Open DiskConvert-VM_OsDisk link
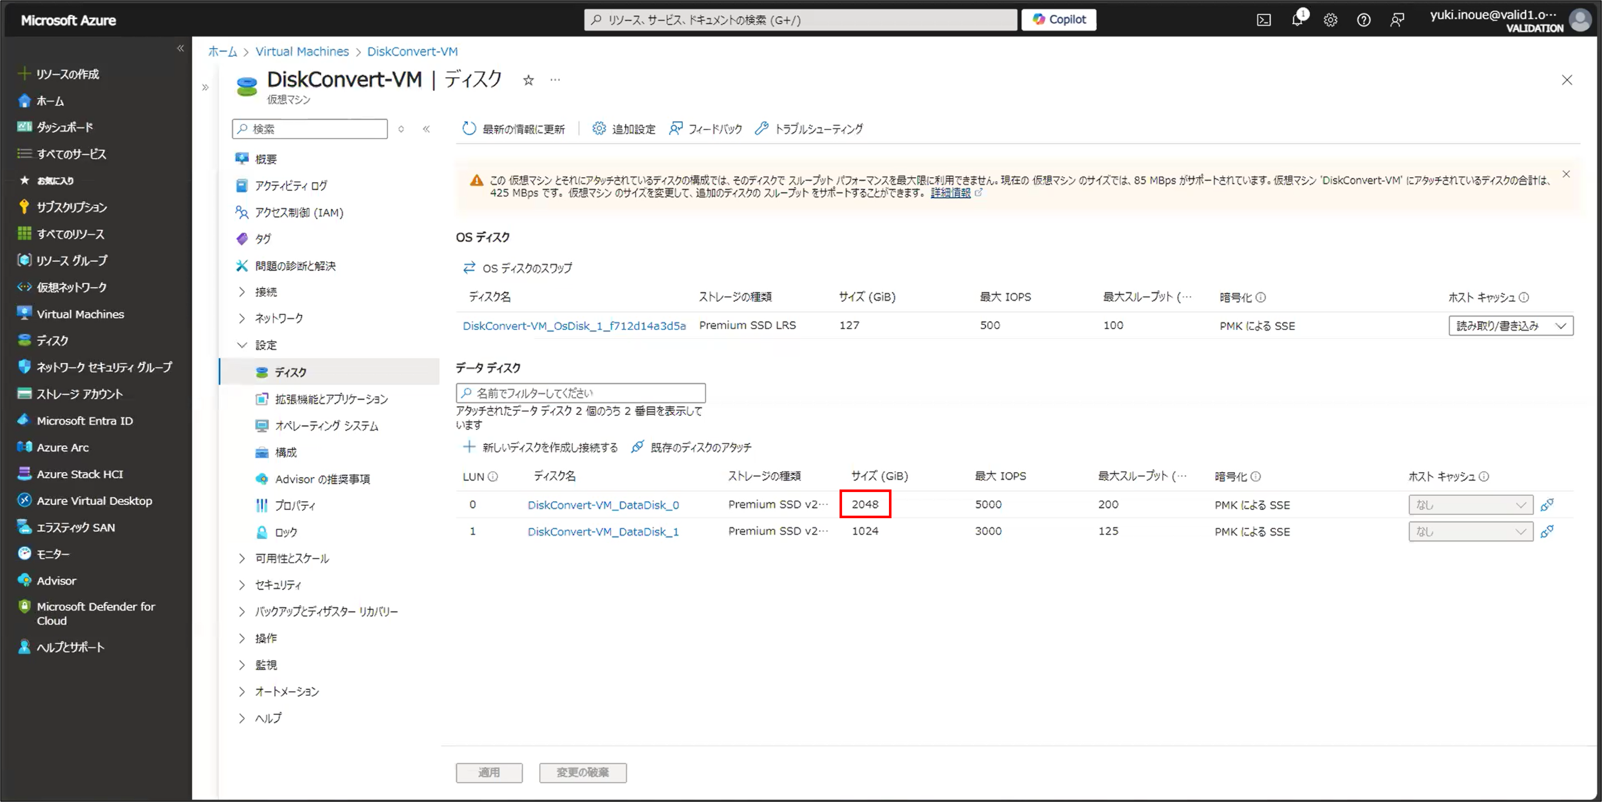Viewport: 1602px width, 802px height. click(573, 326)
